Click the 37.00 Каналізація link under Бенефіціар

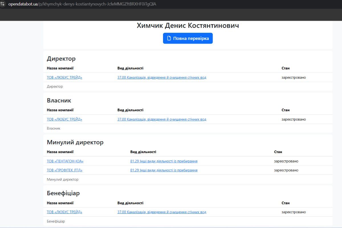162,212
